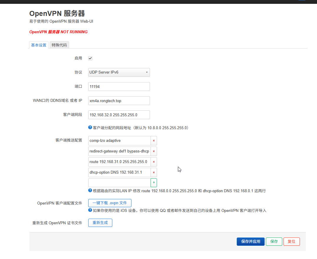Focus the 客户端网段 field with 192.168.32.0
Viewport: 317px width, 259px height.
[x=119, y=115]
